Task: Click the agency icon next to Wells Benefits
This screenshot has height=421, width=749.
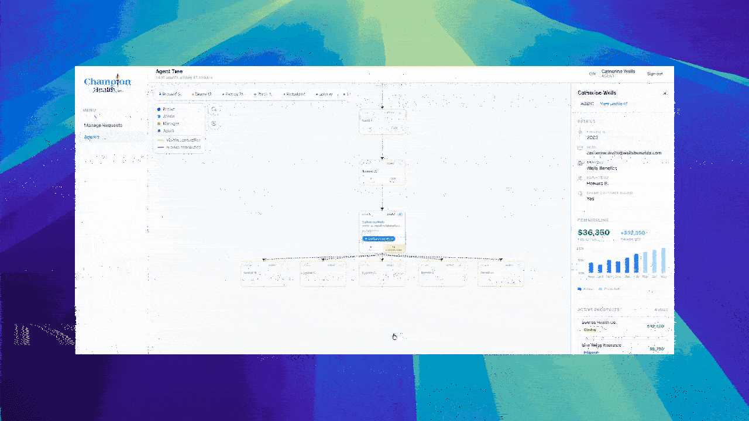Action: click(580, 163)
